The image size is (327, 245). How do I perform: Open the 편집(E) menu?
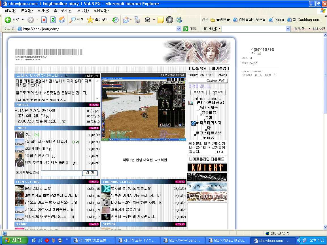[x=27, y=11]
